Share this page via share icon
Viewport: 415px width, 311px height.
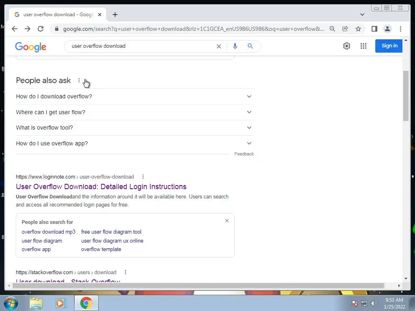click(x=345, y=29)
